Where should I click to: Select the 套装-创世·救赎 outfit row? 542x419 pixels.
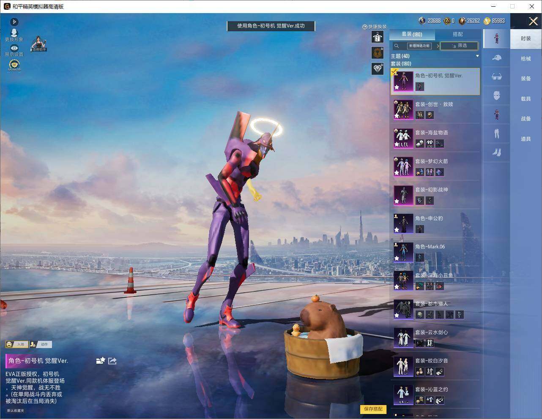[x=435, y=109]
